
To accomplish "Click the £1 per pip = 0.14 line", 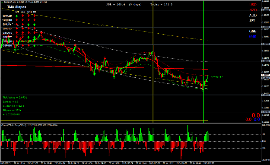I will 13,106.
